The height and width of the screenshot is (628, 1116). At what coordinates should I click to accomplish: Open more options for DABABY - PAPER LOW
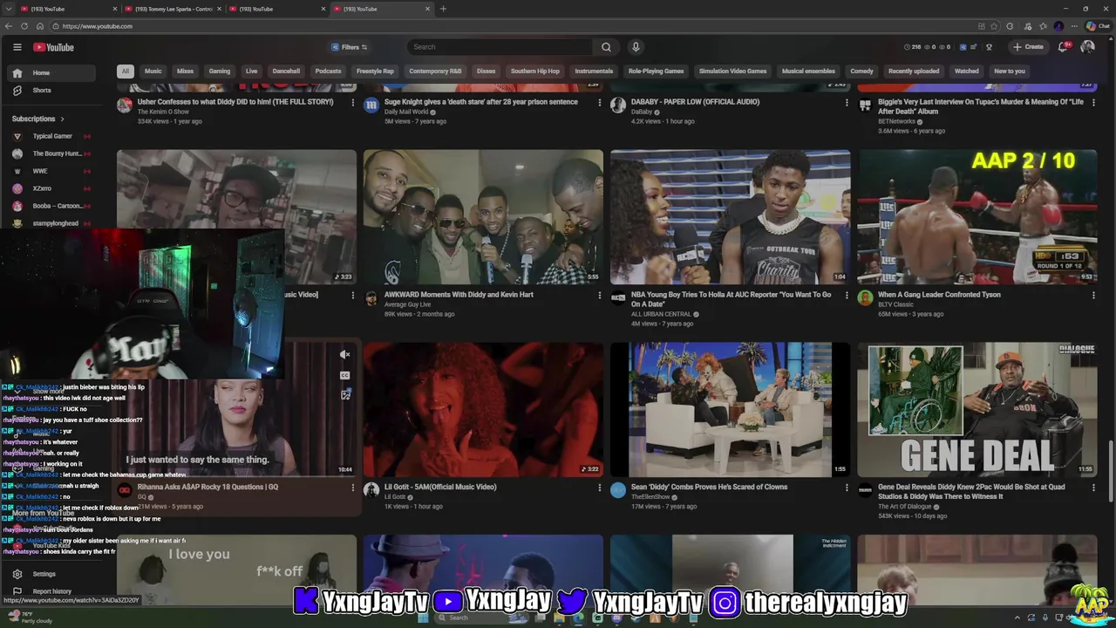[847, 103]
